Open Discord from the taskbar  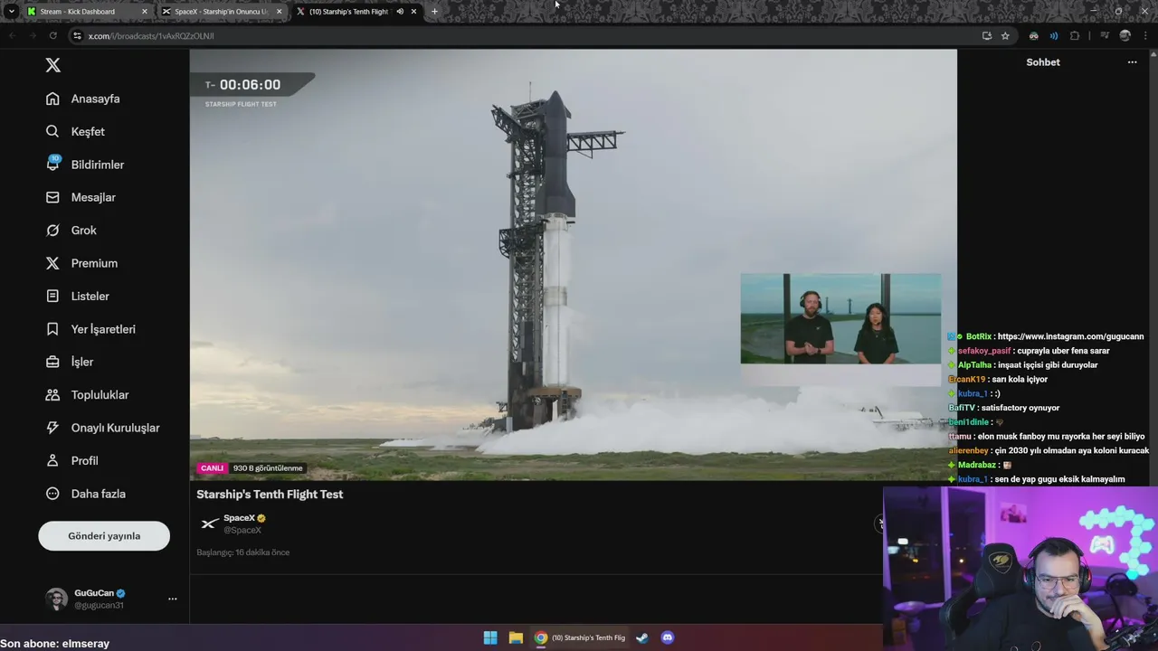pos(668,637)
